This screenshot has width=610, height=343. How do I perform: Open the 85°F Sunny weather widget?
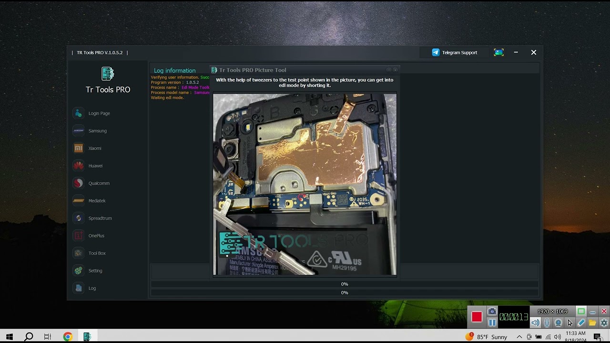click(487, 337)
